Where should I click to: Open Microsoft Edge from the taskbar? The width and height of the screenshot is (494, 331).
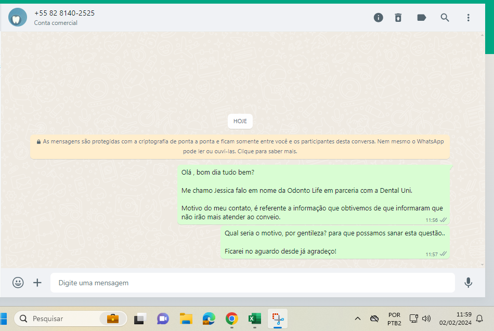(209, 319)
